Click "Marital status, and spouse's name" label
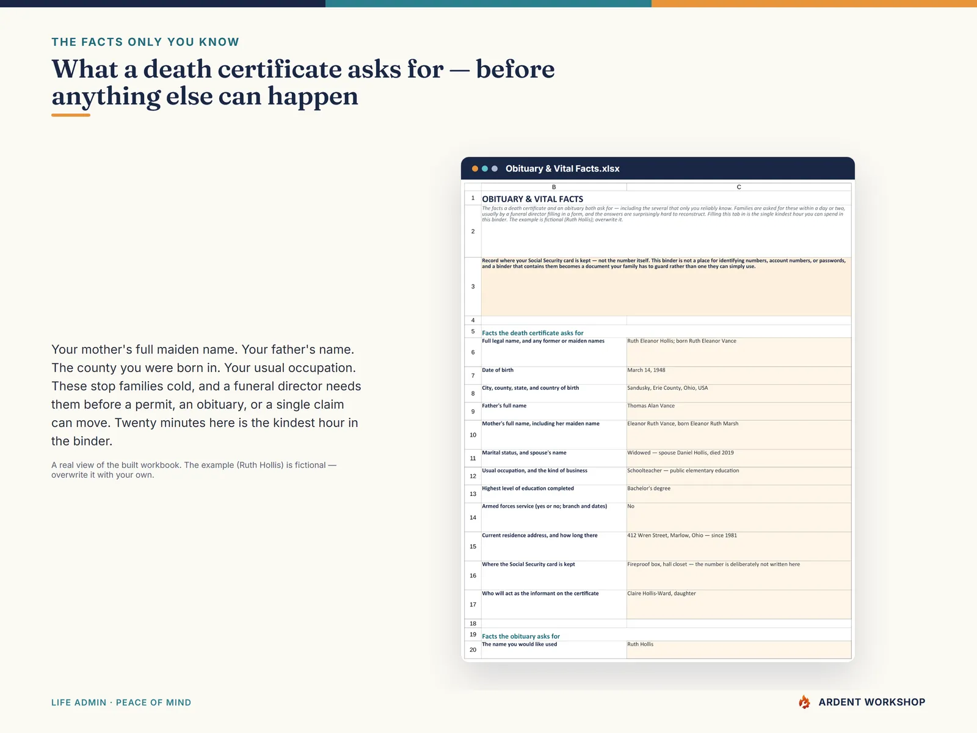 tap(554, 458)
